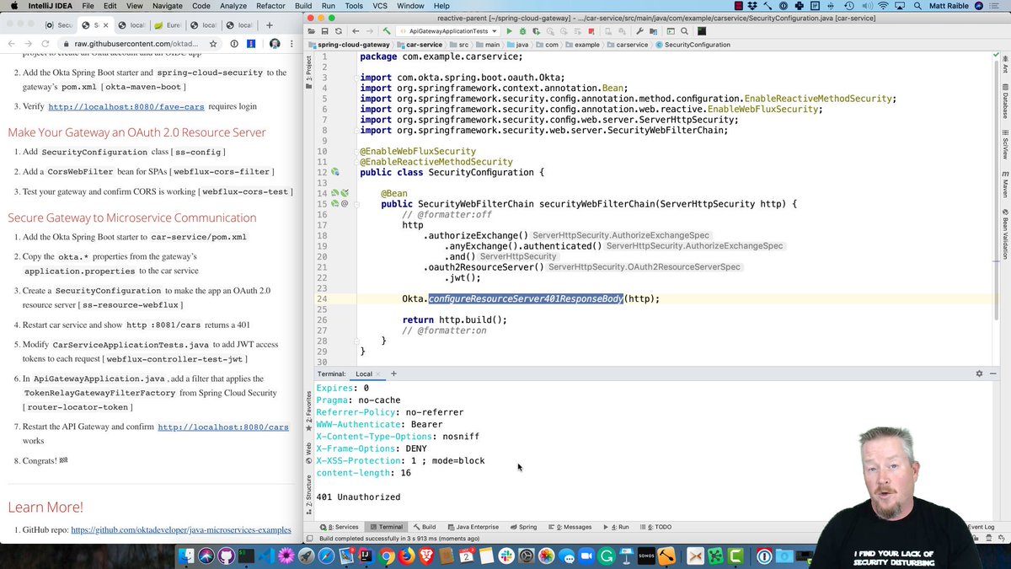
Task: Click the 401 Unauthorized terminal output
Action: (358, 497)
